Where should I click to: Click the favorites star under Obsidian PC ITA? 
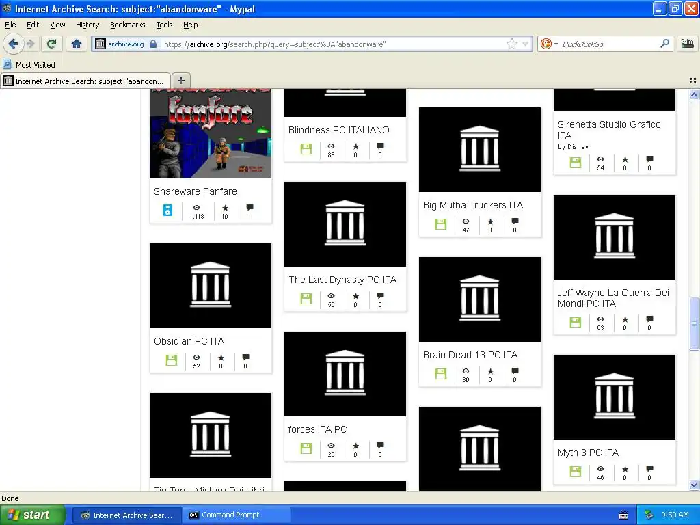point(221,358)
